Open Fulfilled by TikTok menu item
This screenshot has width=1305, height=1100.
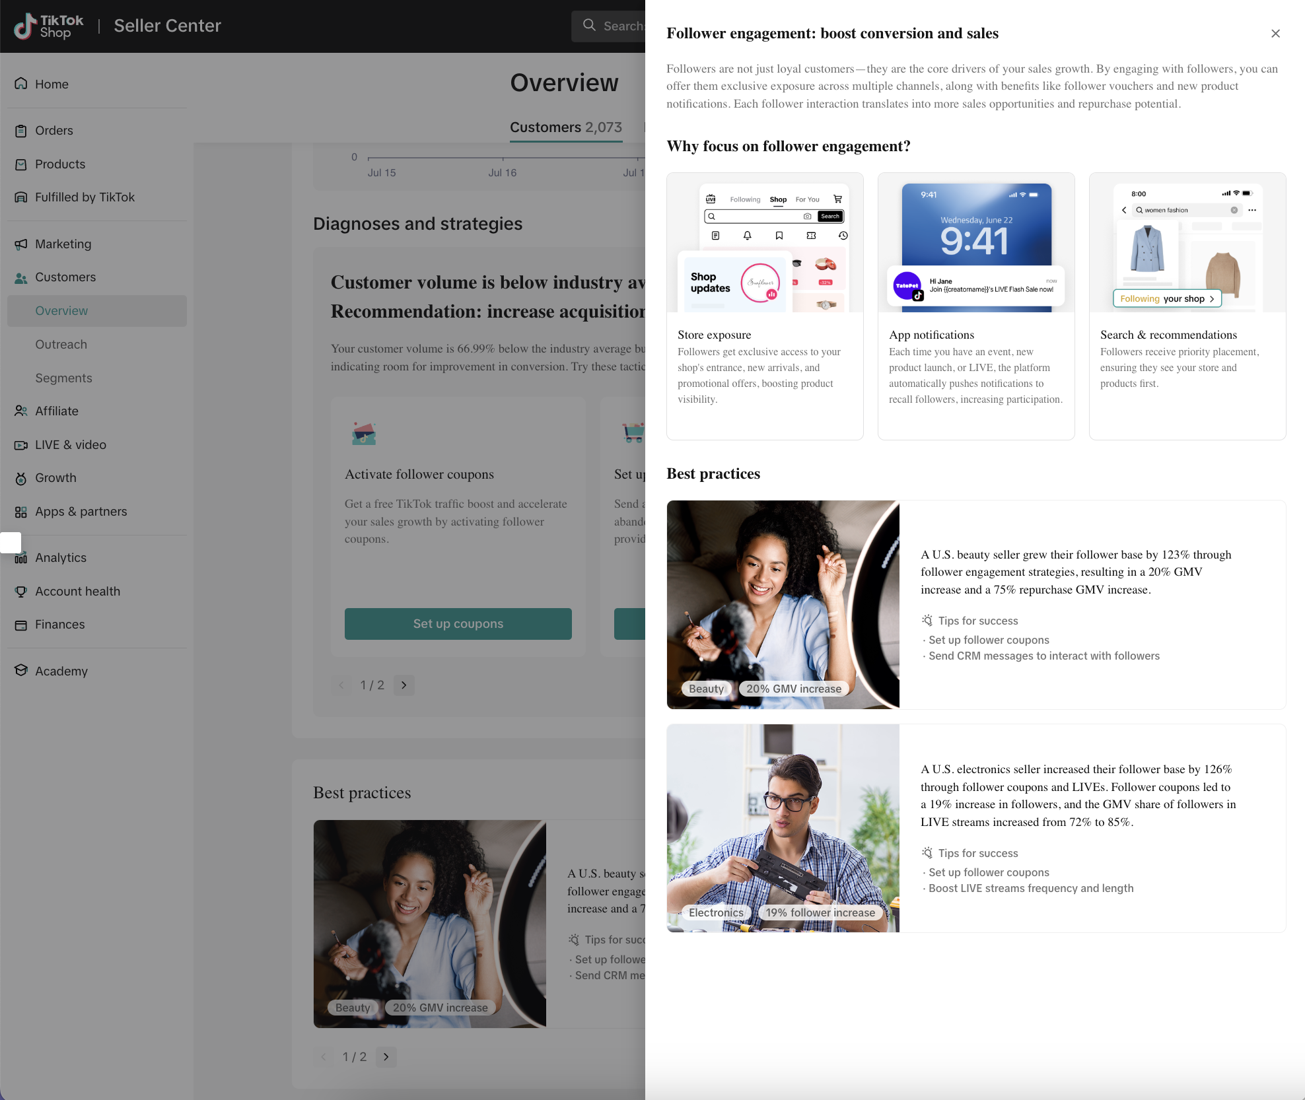click(x=85, y=197)
